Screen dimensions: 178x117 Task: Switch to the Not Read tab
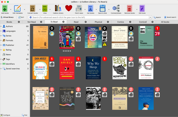[x=32, y=22]
